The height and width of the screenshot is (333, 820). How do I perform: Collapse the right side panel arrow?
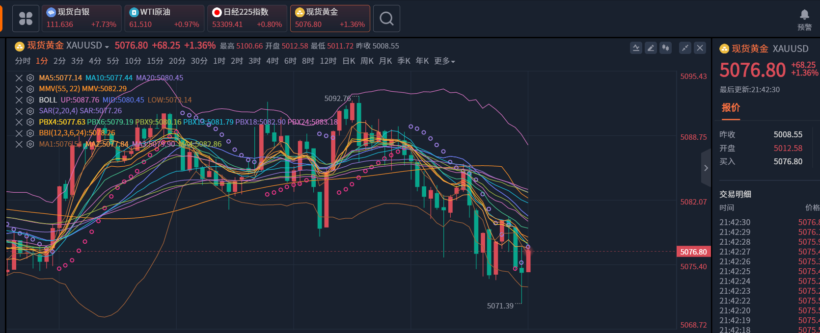pos(706,168)
